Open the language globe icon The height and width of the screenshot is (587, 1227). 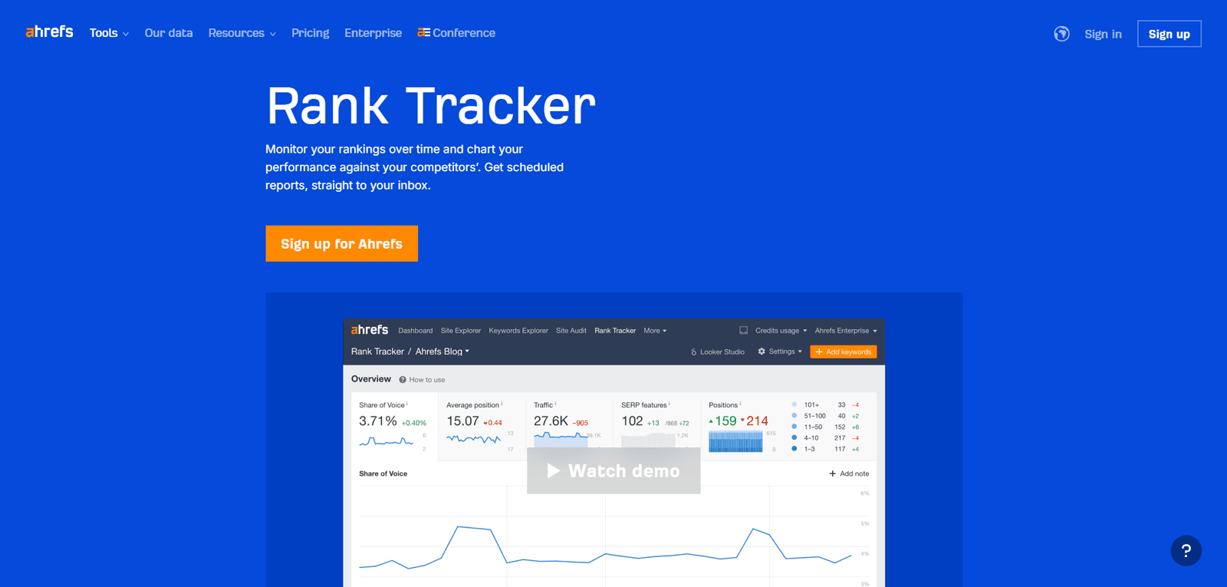1061,34
